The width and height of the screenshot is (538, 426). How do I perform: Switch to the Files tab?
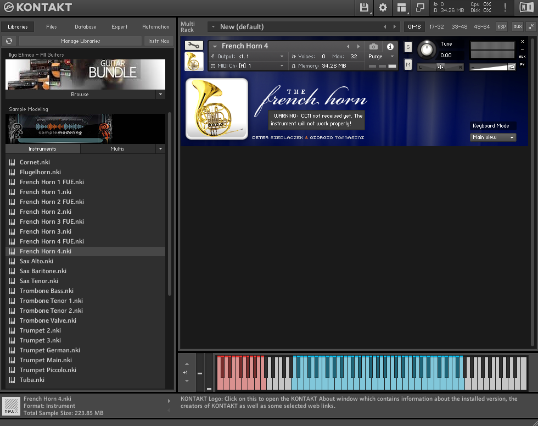pyautogui.click(x=52, y=27)
